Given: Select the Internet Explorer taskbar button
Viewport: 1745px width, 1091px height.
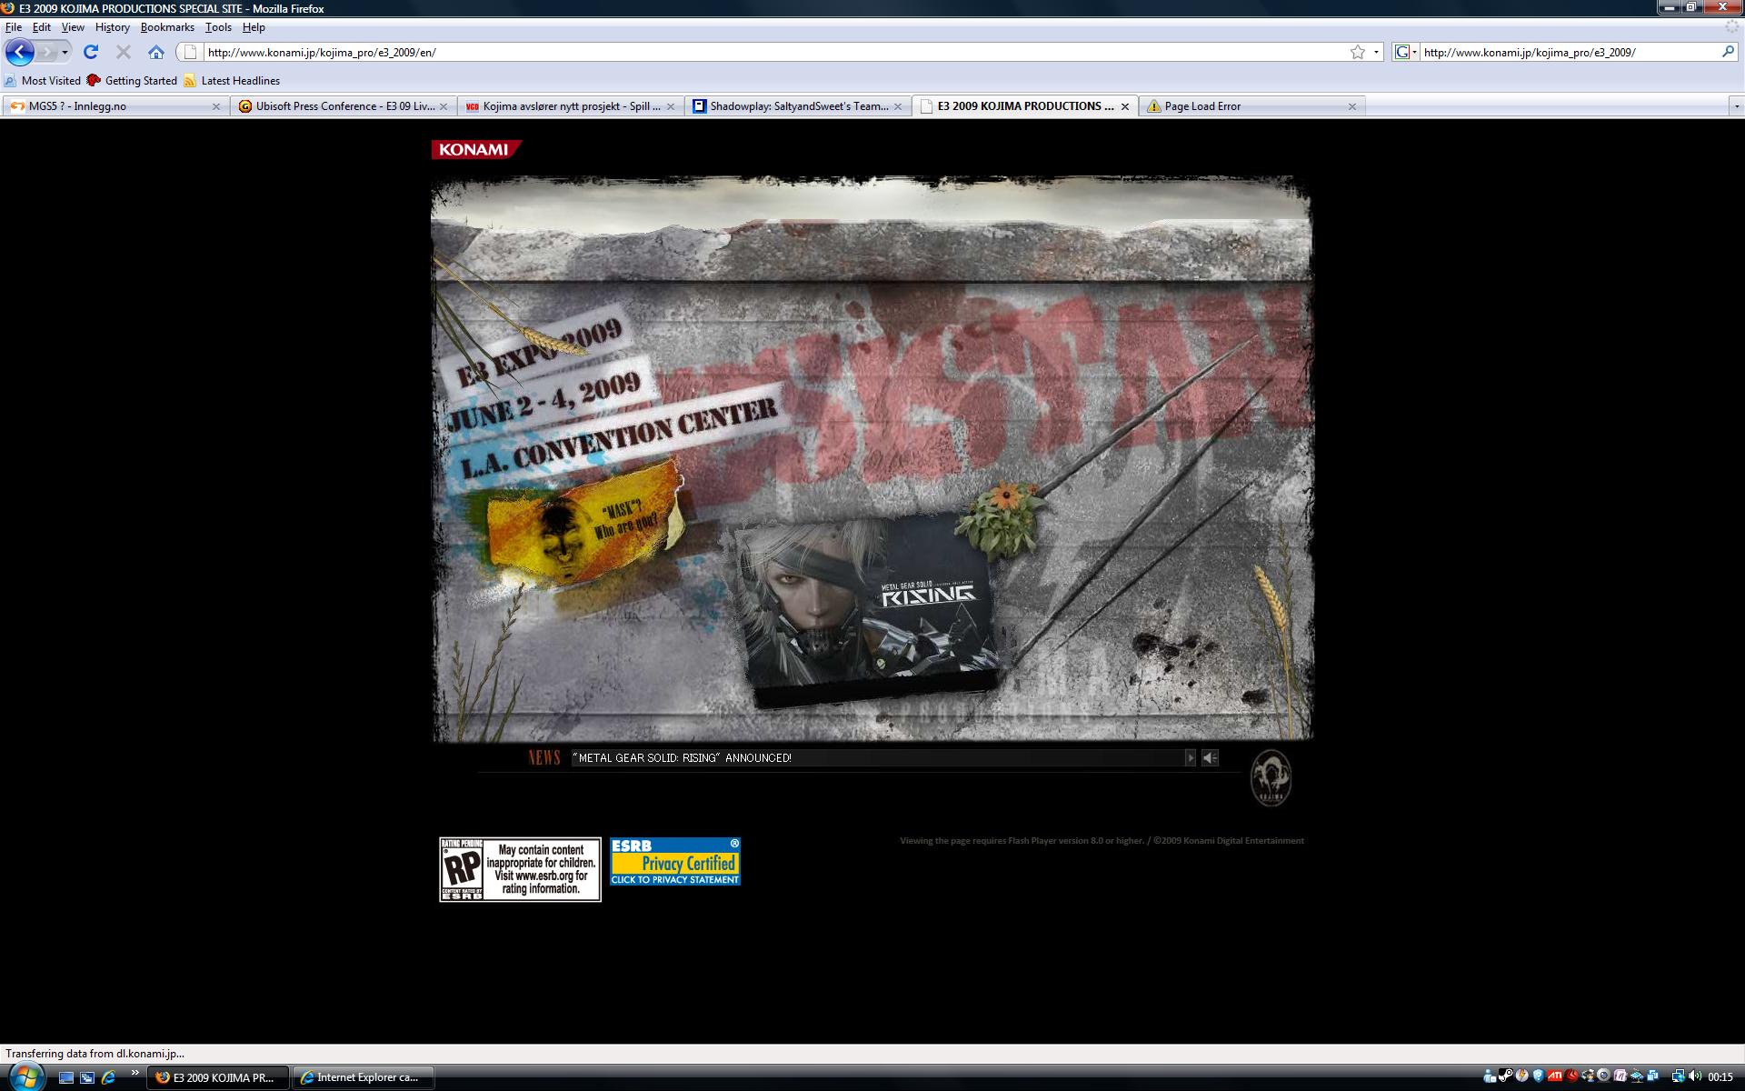Looking at the screenshot, I should [x=364, y=1077].
